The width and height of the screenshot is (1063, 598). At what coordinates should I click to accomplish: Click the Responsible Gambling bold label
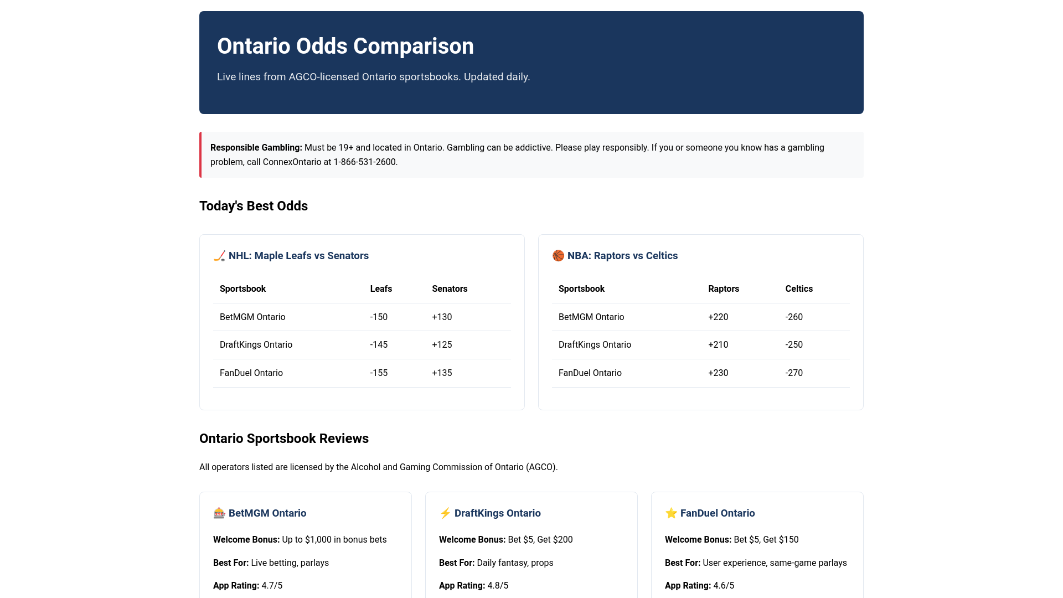point(256,148)
